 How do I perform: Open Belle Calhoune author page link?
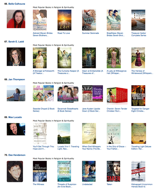point(17,4)
